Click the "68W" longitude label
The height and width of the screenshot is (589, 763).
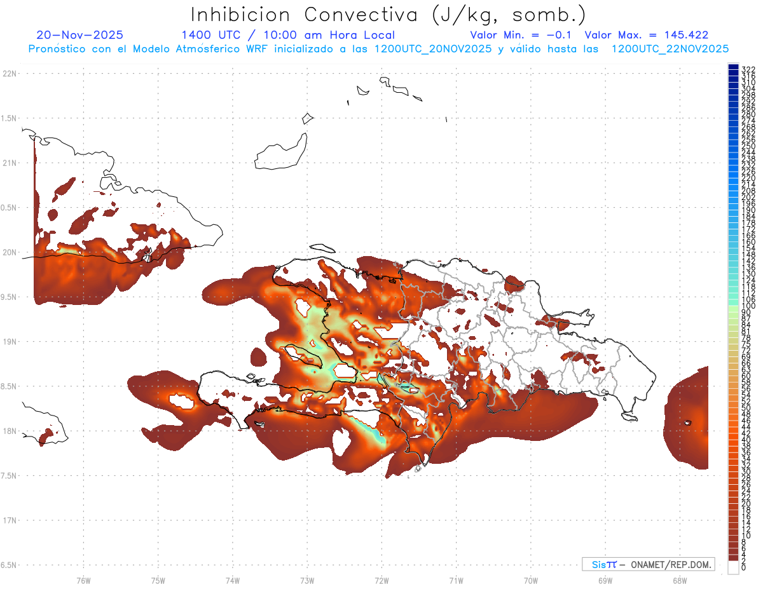pyautogui.click(x=680, y=580)
